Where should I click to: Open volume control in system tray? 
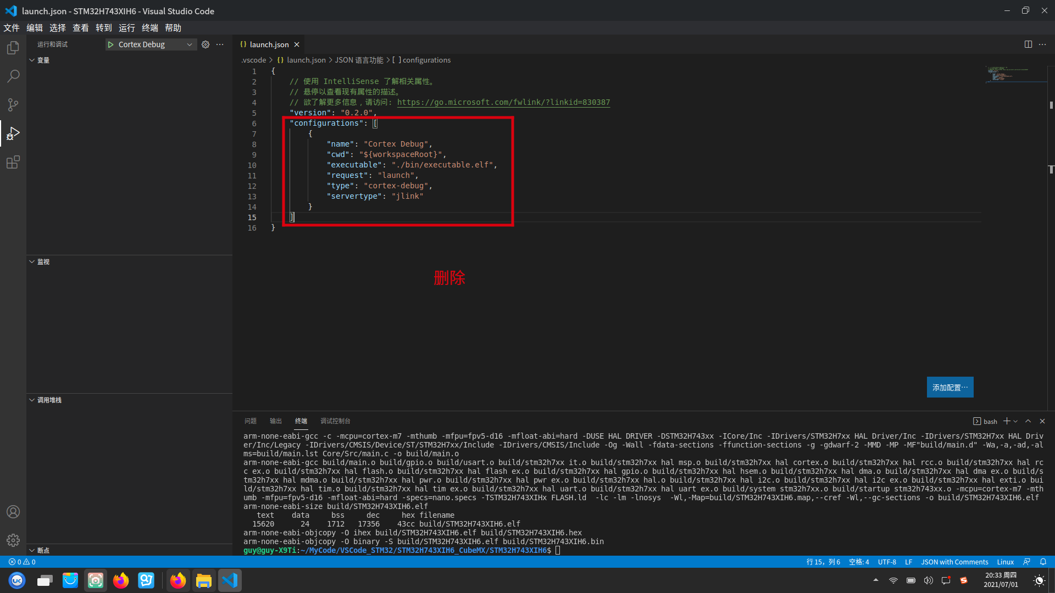click(929, 580)
